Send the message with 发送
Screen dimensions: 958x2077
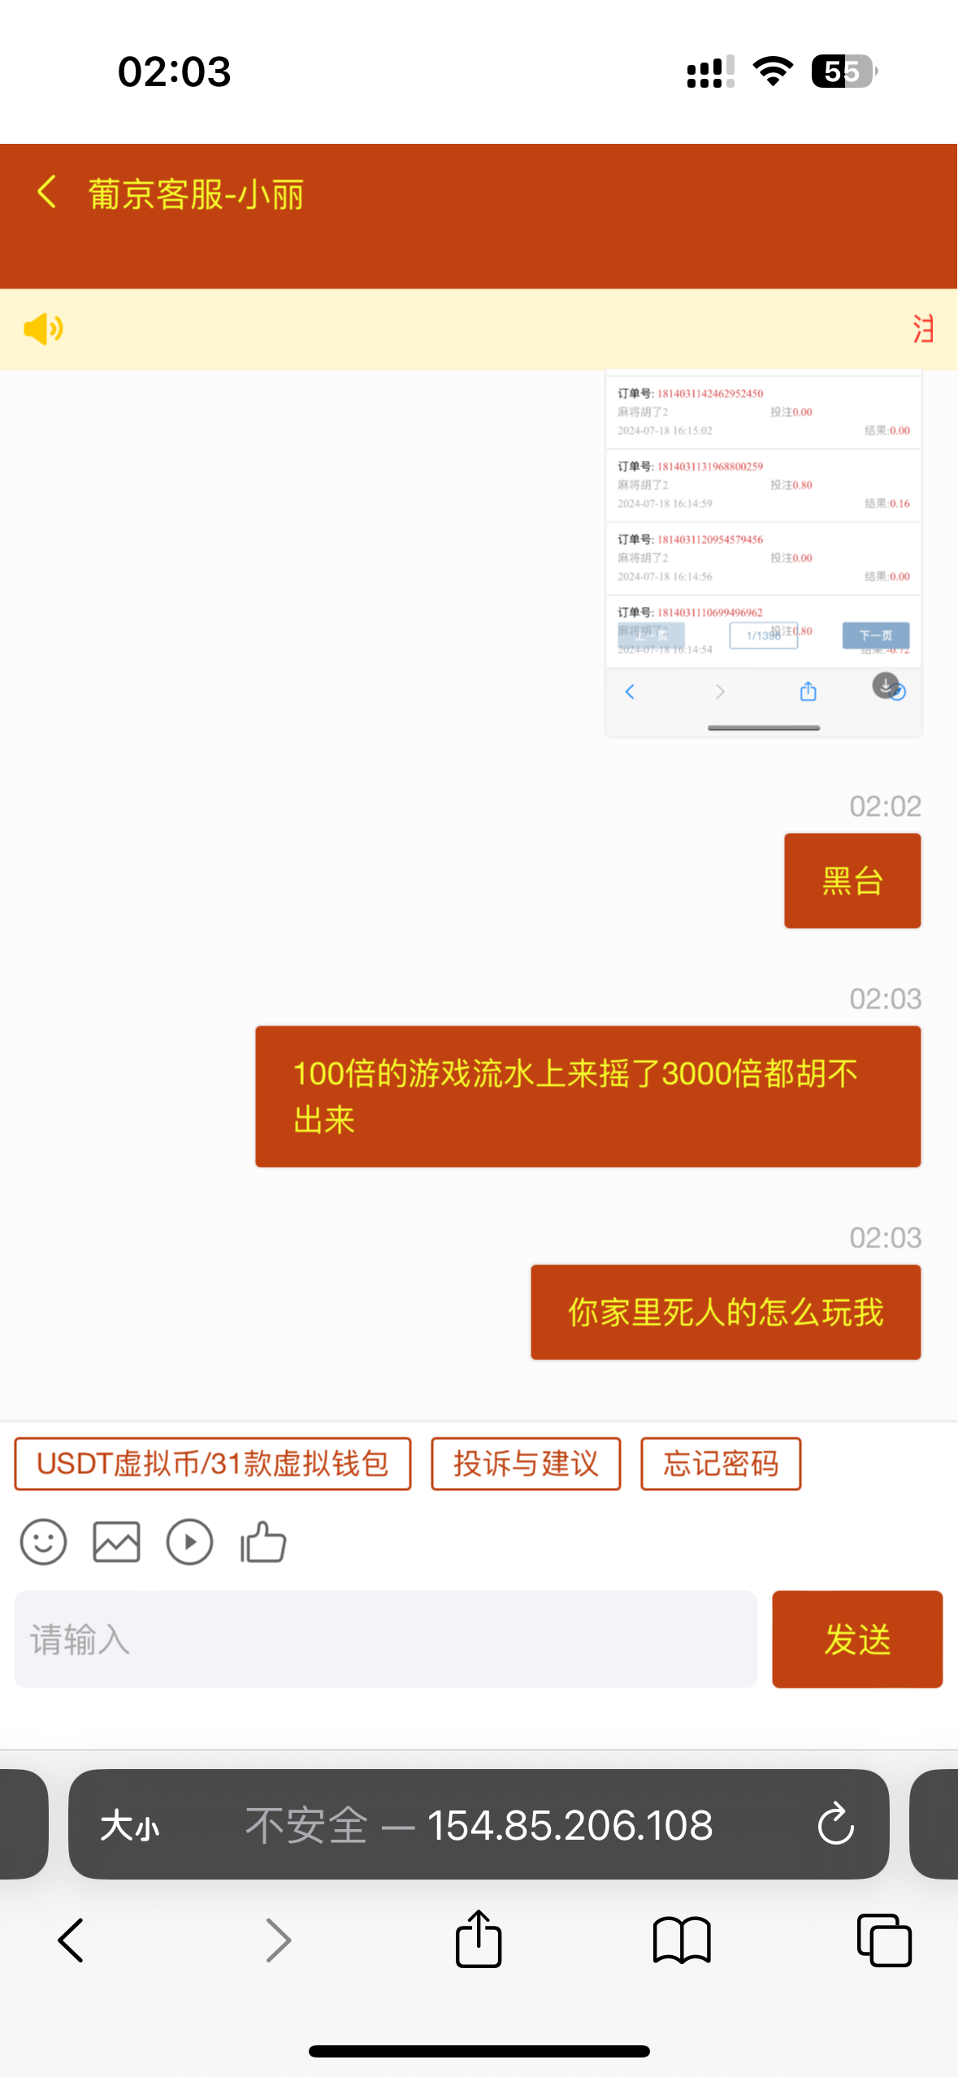point(857,1639)
